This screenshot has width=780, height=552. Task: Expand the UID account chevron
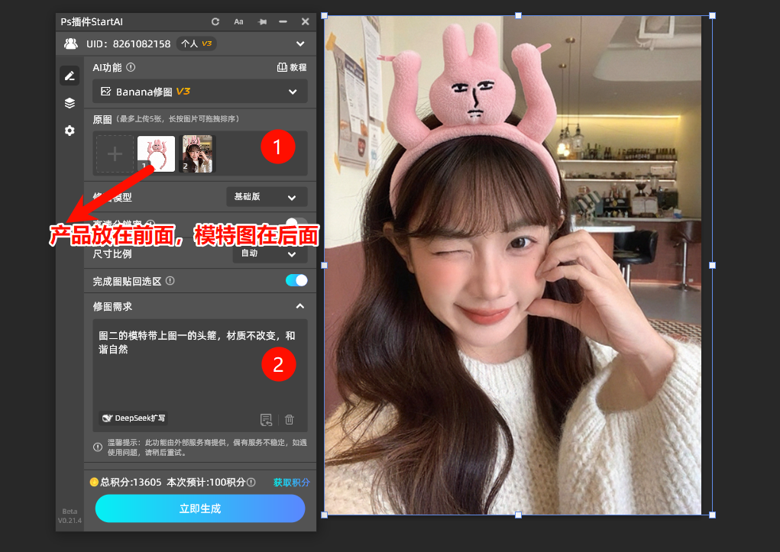point(300,44)
